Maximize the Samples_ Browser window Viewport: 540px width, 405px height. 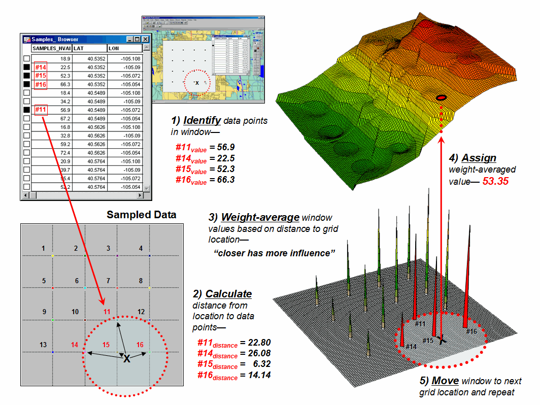click(x=138, y=39)
